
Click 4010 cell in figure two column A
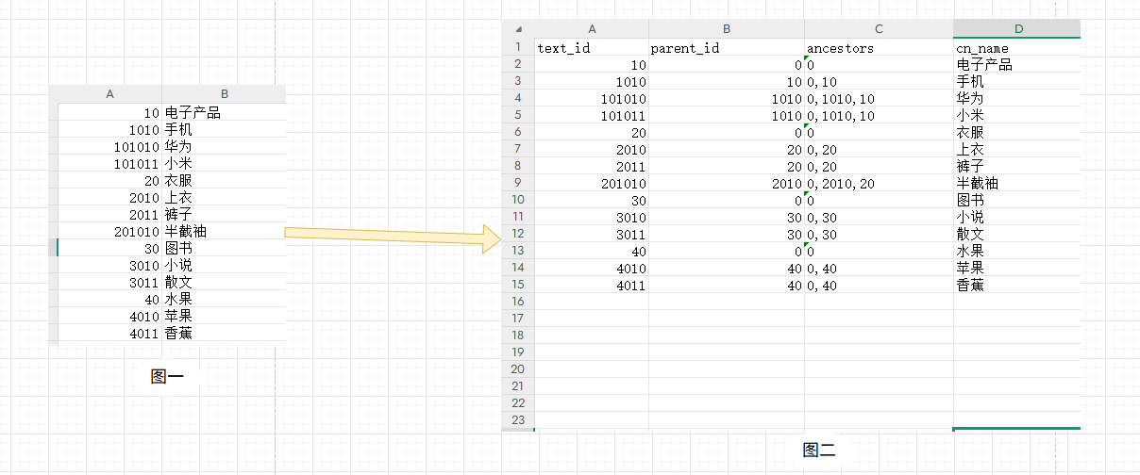tap(592, 268)
